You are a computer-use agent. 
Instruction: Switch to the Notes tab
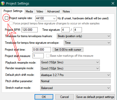pyautogui.click(x=66, y=11)
